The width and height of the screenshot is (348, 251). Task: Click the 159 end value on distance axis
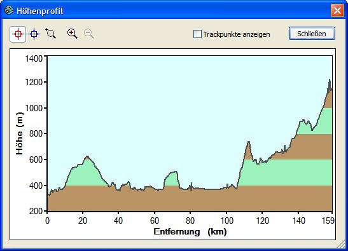tap(328, 220)
